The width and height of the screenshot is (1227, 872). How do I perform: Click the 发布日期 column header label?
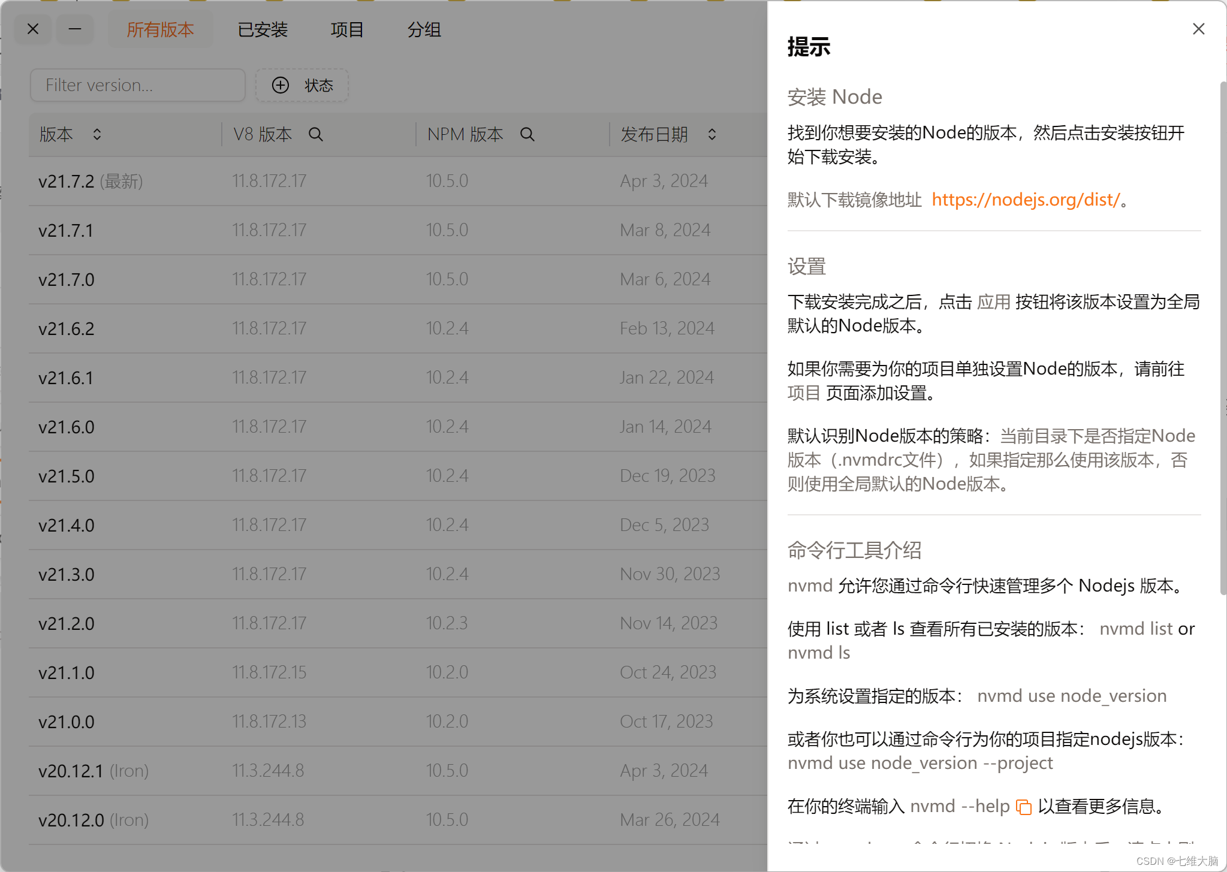pos(654,134)
